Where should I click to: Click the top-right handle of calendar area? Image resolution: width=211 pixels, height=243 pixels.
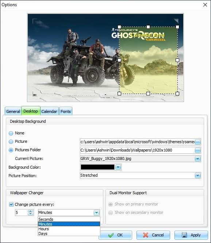pyautogui.click(x=177, y=27)
